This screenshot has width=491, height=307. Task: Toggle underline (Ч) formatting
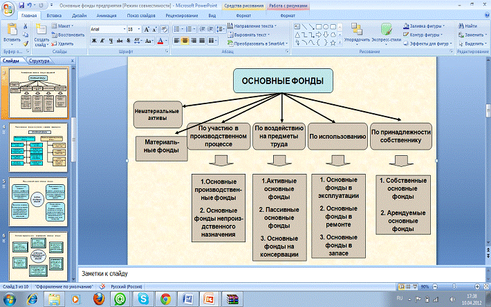point(111,41)
